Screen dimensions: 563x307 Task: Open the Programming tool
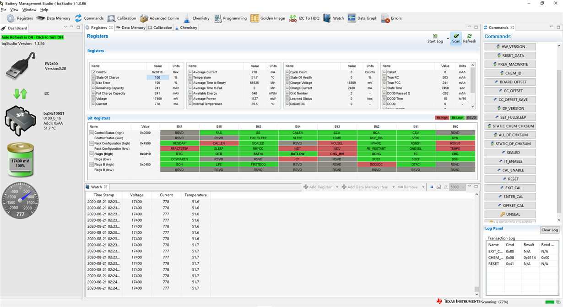pos(230,18)
